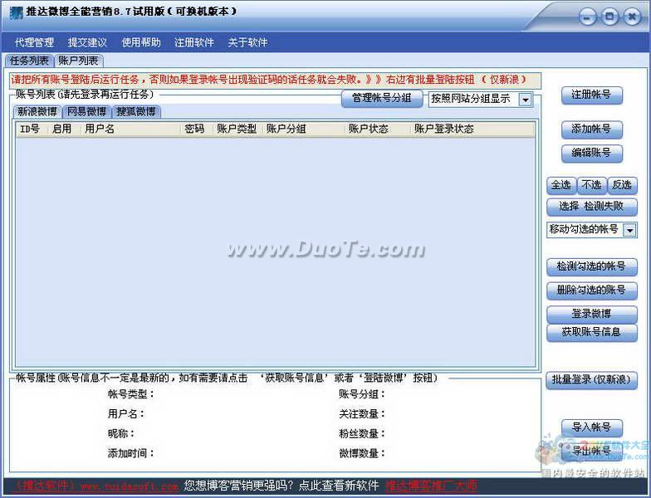Click the 检测勾选的帐号 button
The image size is (651, 498).
(x=591, y=267)
